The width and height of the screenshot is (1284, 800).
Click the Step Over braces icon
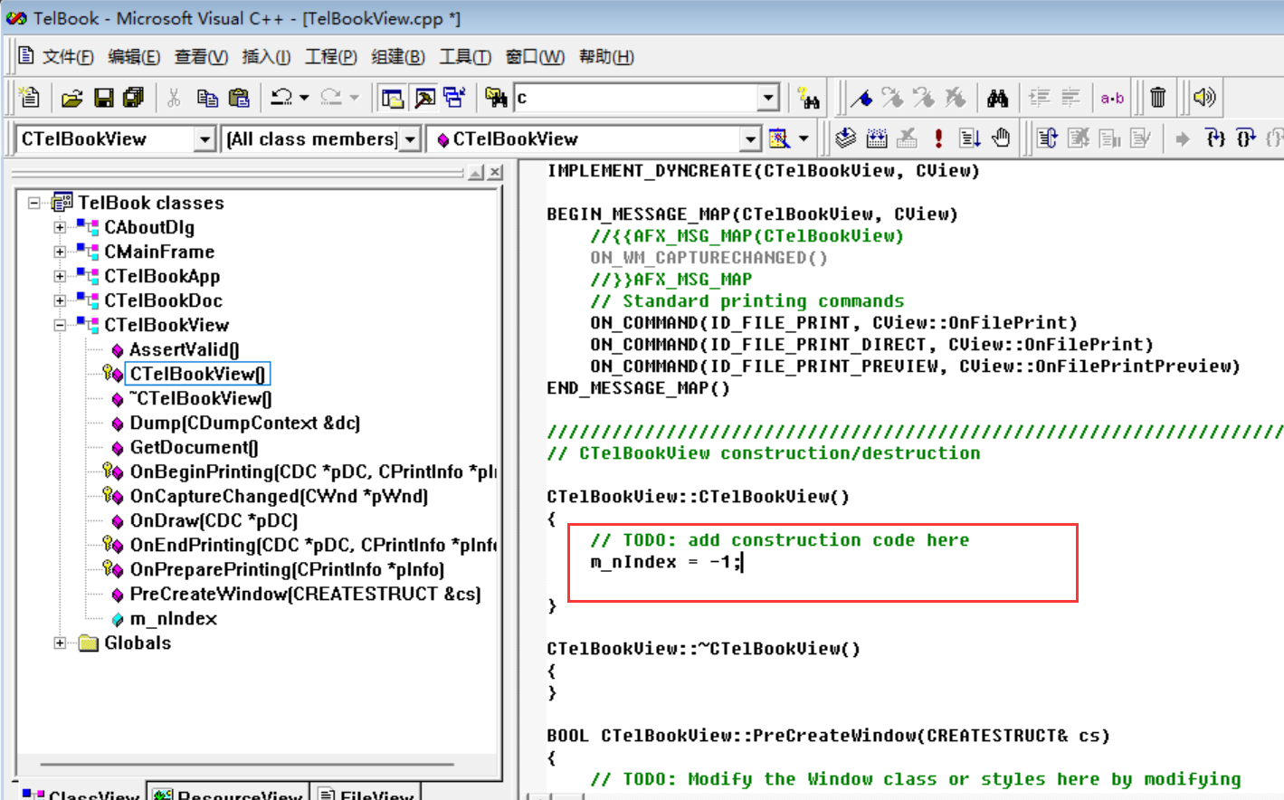(1246, 138)
